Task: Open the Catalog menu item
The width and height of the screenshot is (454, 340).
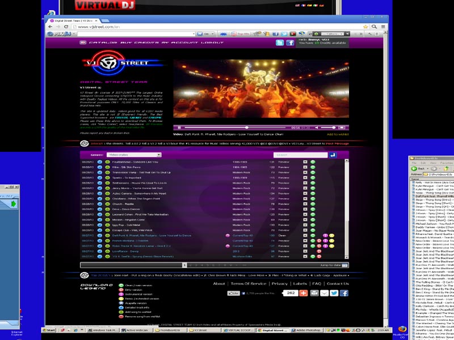Action: [103, 43]
